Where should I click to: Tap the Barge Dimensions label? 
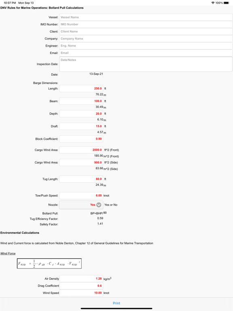46,83
